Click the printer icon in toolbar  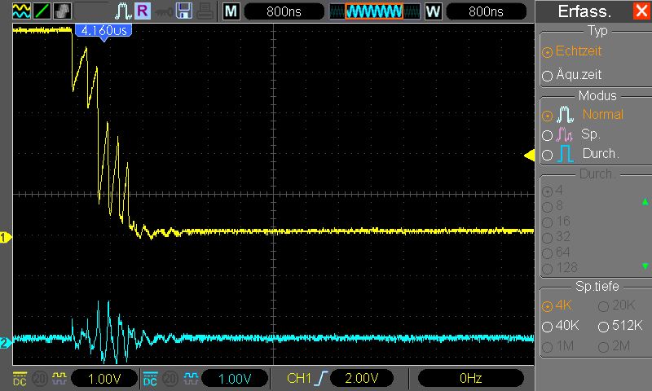[205, 11]
